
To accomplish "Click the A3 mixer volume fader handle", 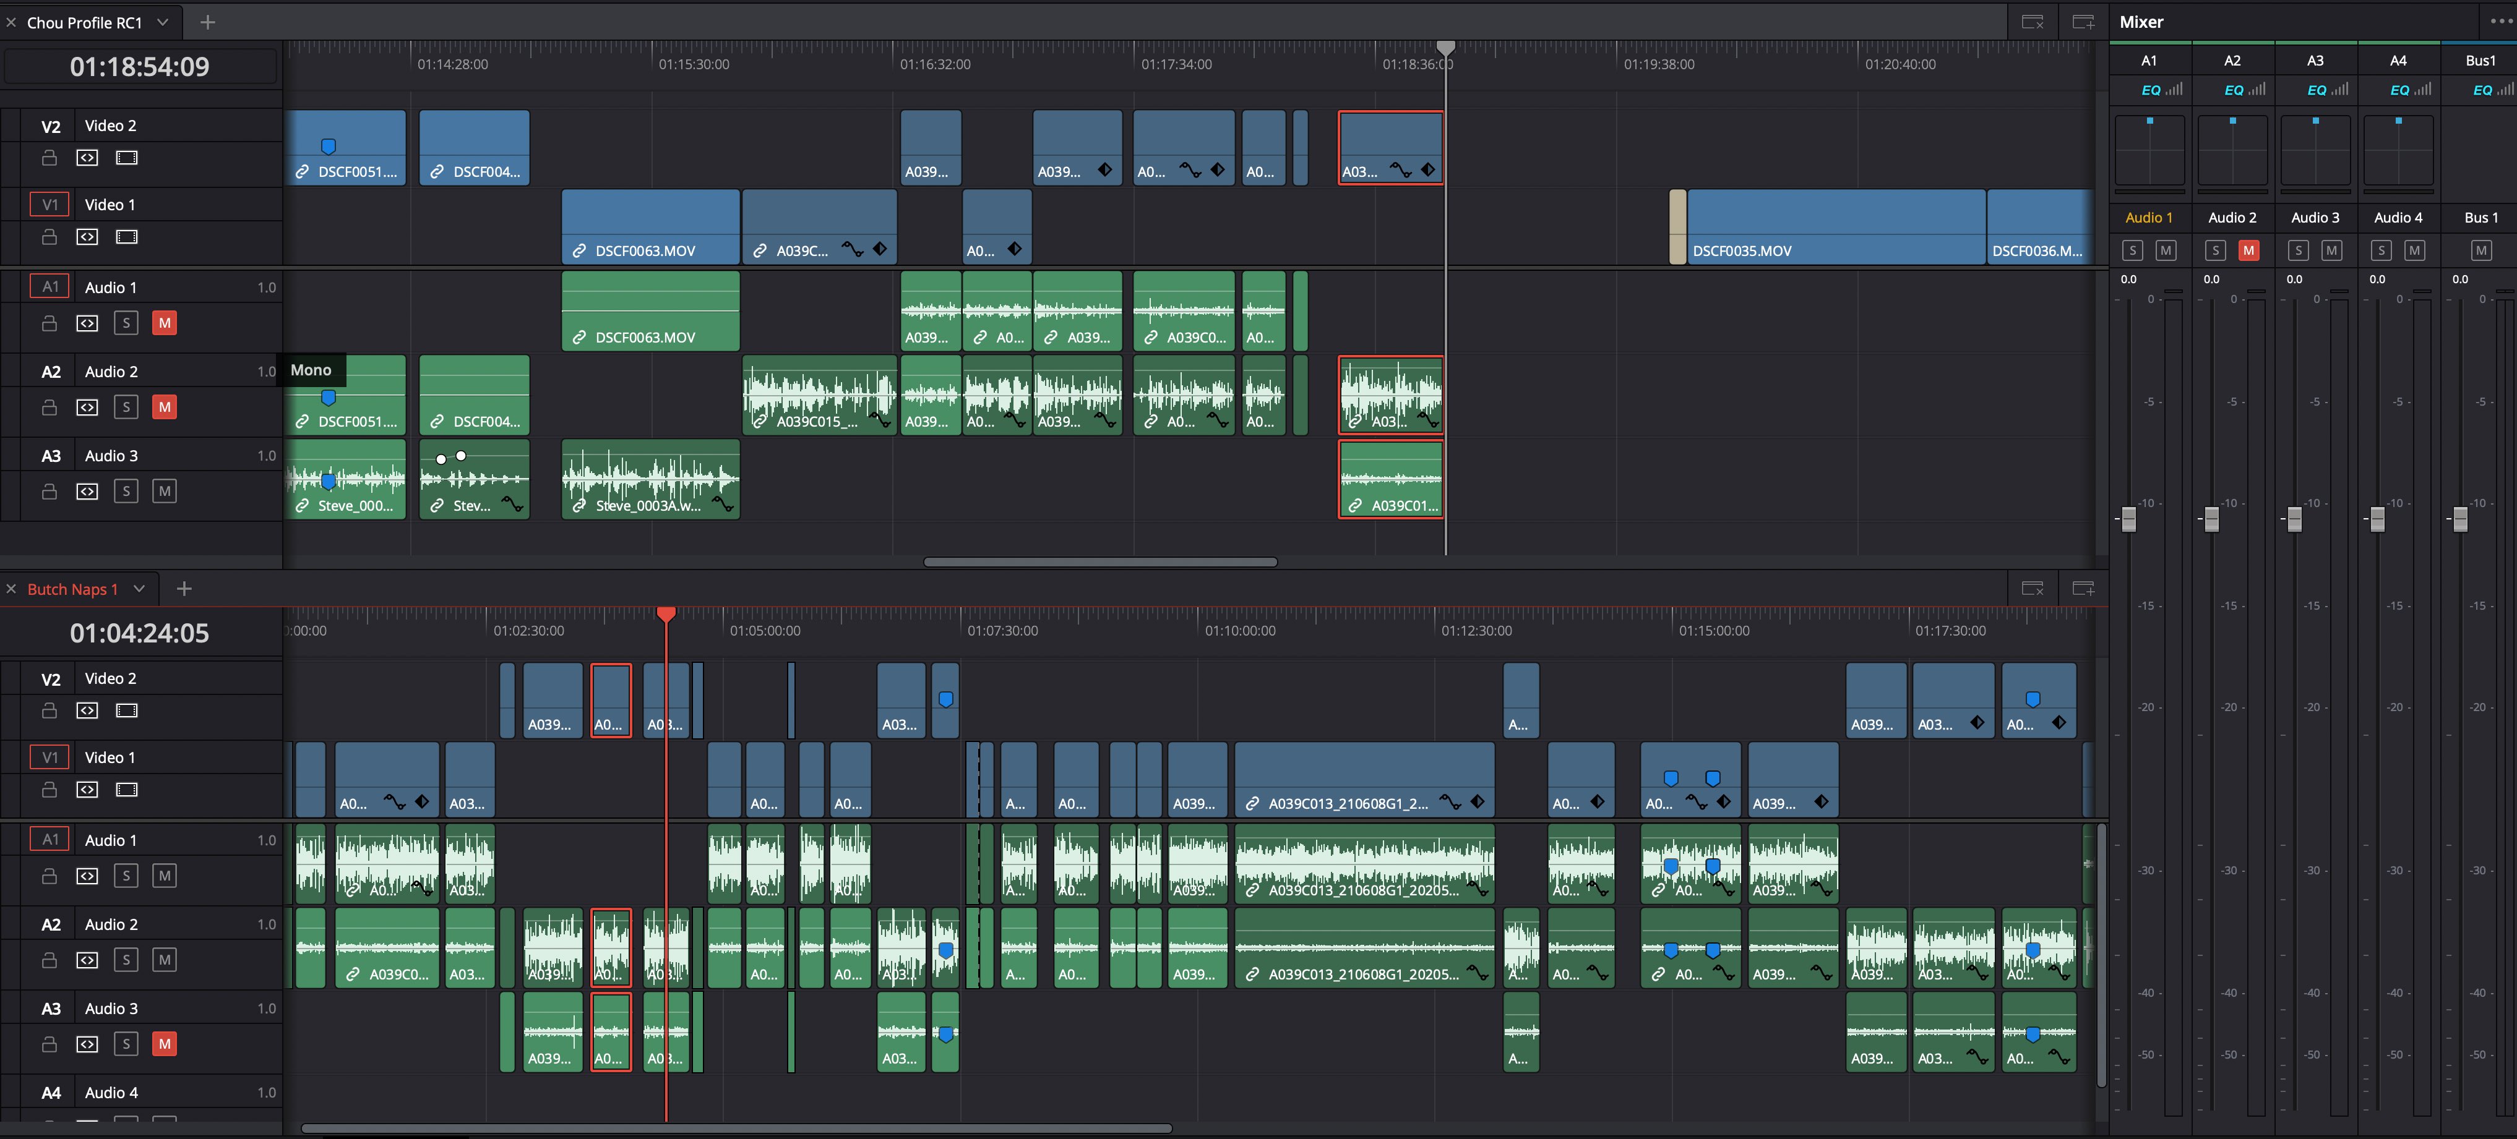I will 2295,519.
